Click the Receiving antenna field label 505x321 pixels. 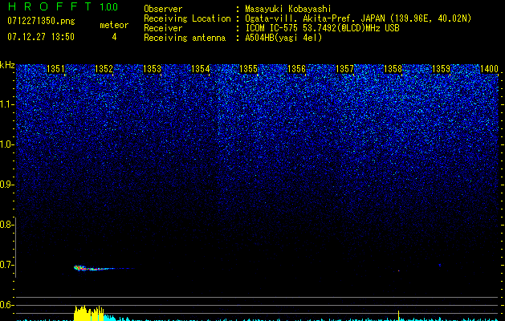pyautogui.click(x=185, y=38)
